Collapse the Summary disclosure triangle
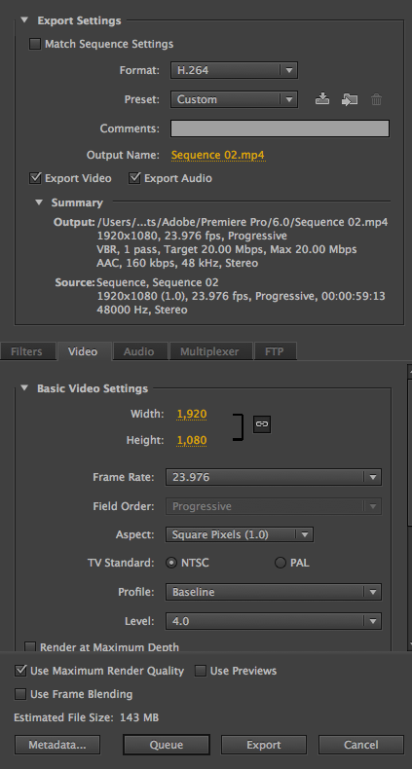Image resolution: width=412 pixels, height=769 pixels. pyautogui.click(x=39, y=202)
